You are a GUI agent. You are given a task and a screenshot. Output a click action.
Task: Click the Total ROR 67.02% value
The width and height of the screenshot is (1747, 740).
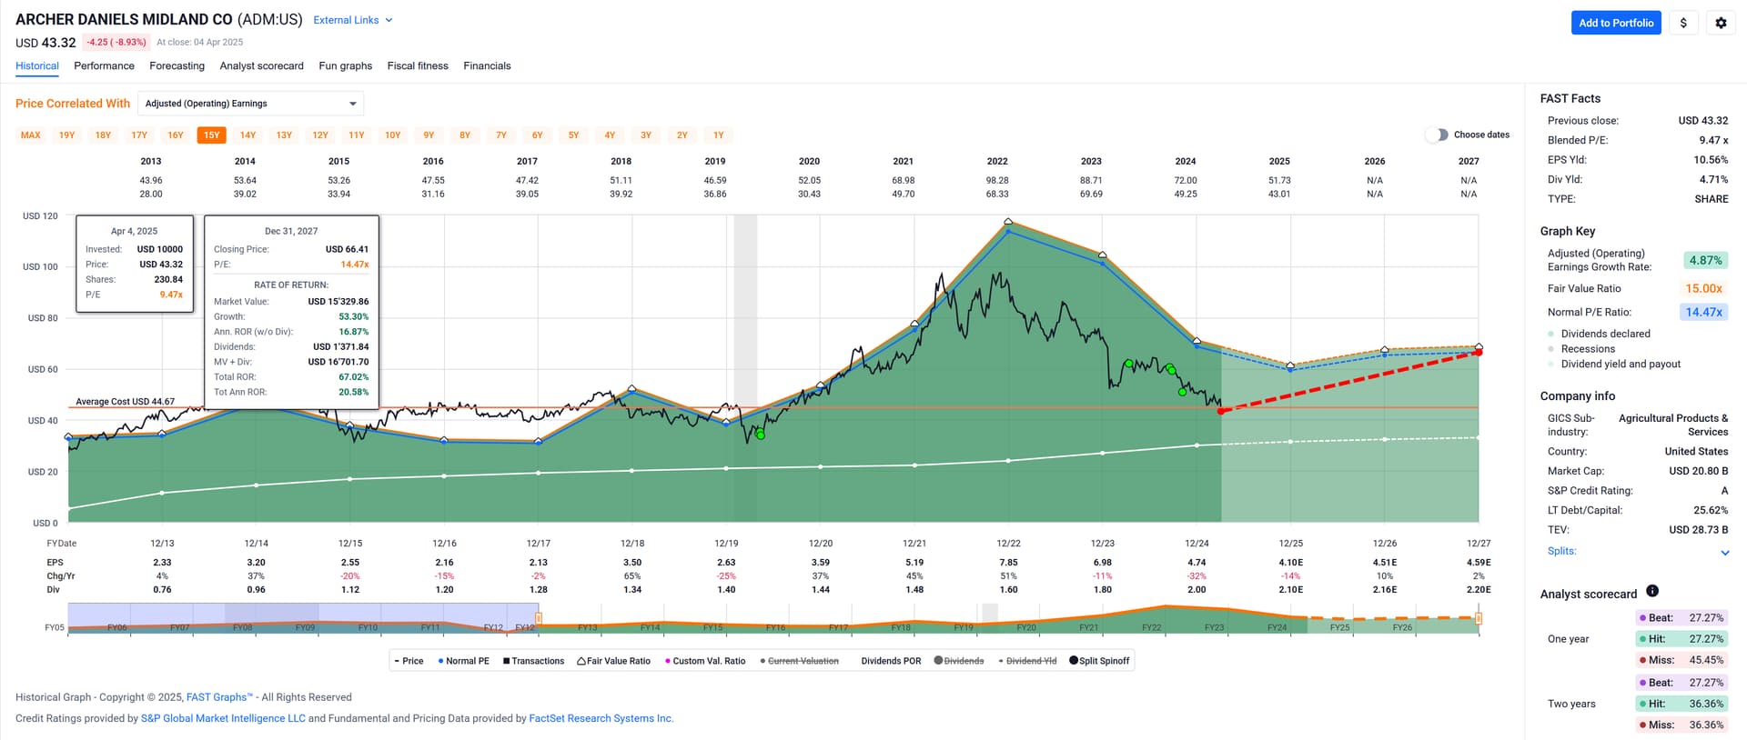click(353, 376)
